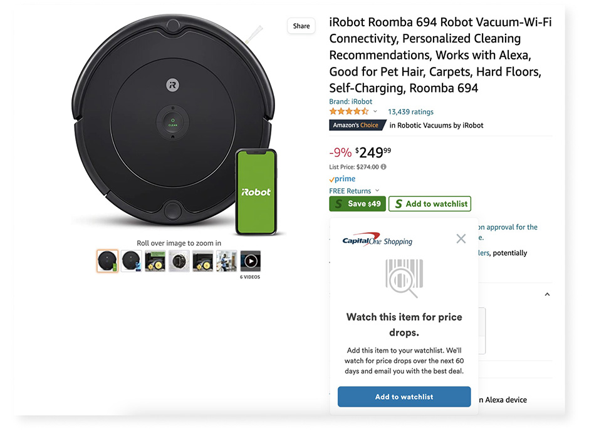Click the outlined Add to watchlist button

[x=429, y=204]
